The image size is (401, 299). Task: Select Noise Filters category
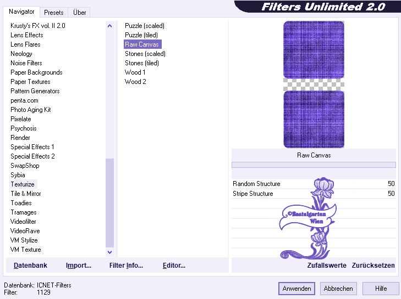pyautogui.click(x=26, y=63)
